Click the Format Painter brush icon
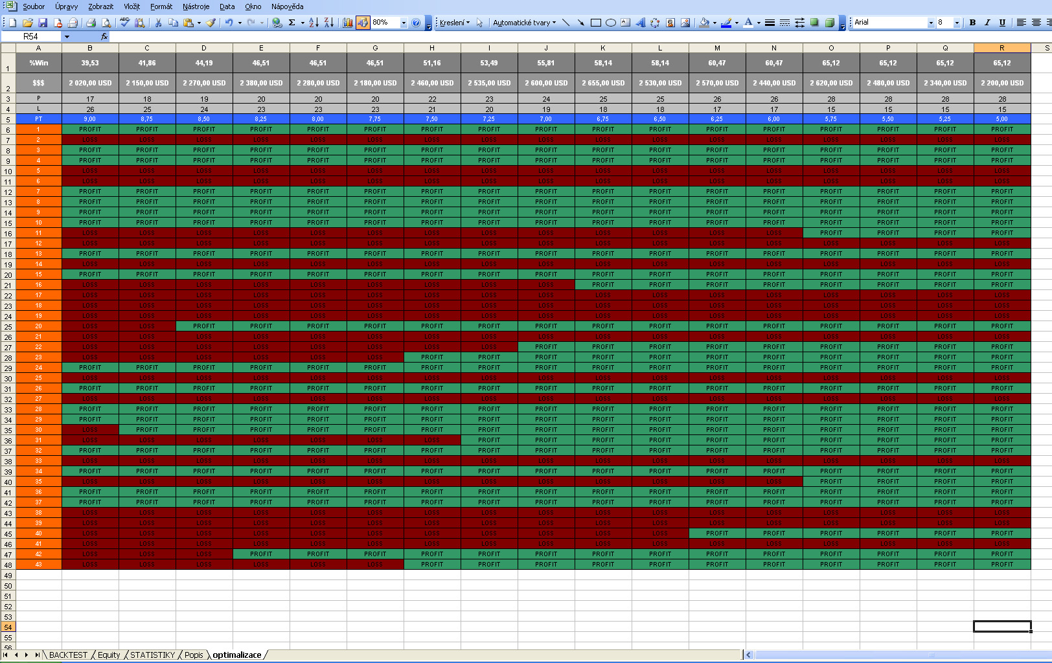 [x=211, y=23]
